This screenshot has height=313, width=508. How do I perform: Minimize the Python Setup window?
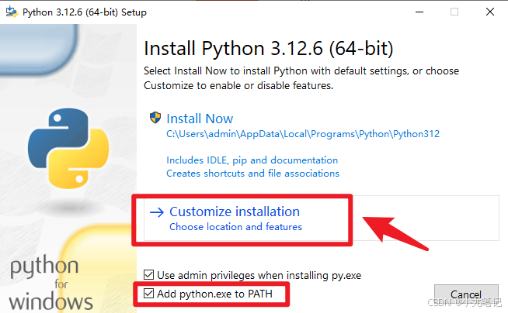pos(419,12)
